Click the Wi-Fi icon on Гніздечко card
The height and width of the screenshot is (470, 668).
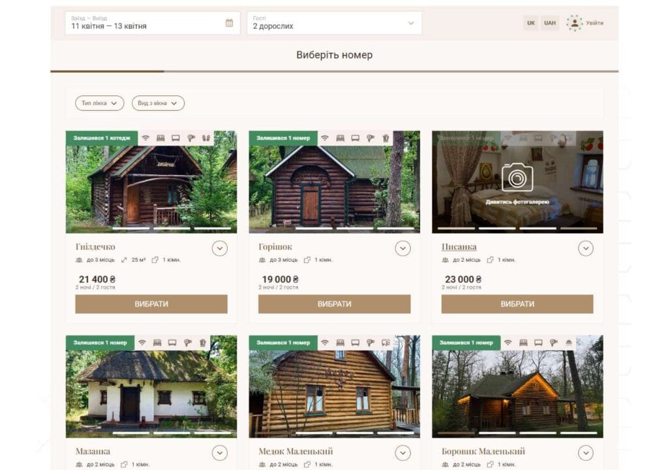145,138
